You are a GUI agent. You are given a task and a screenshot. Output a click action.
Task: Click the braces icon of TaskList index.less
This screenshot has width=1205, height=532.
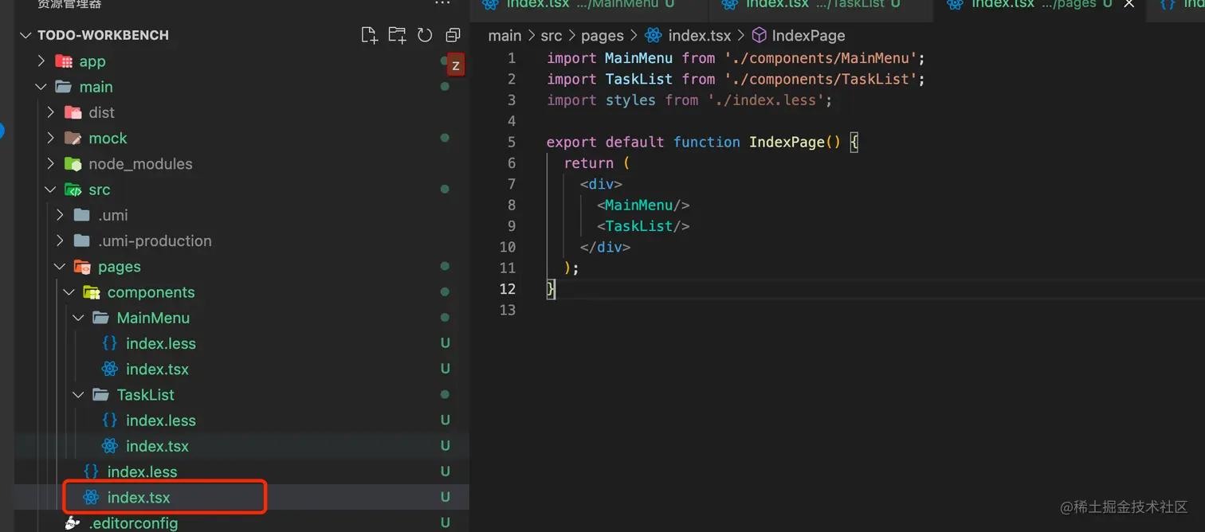110,421
